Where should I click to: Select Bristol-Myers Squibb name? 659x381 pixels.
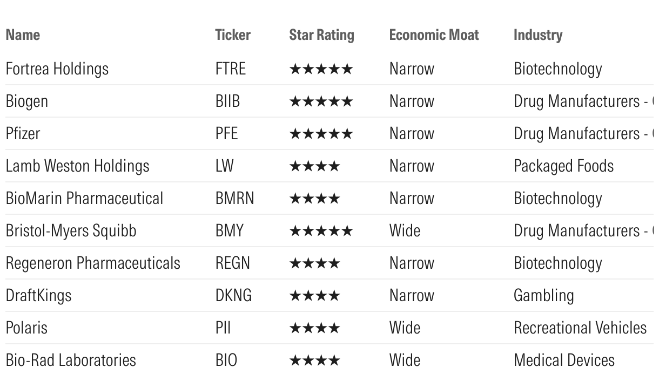coord(71,231)
